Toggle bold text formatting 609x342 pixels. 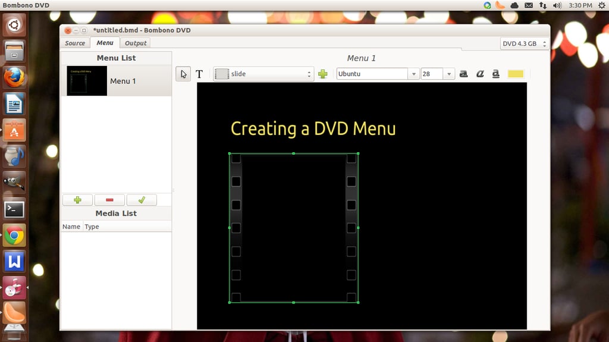point(463,74)
